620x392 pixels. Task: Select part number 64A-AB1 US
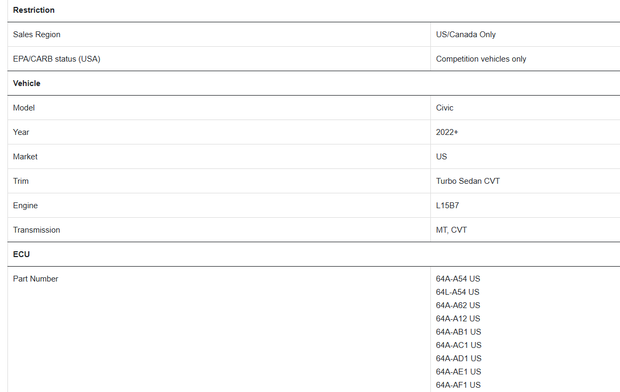pyautogui.click(x=458, y=332)
